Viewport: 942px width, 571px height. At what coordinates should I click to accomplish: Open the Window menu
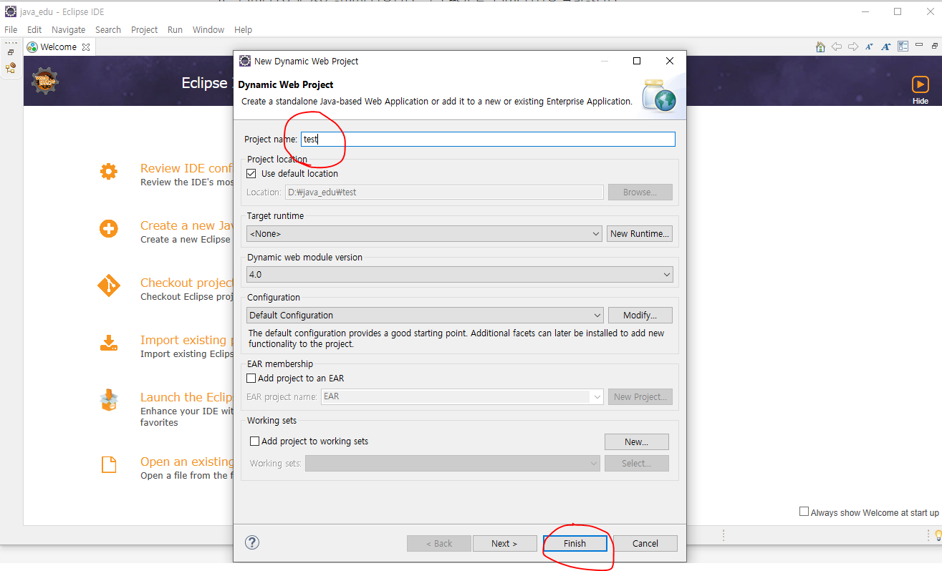(x=208, y=30)
